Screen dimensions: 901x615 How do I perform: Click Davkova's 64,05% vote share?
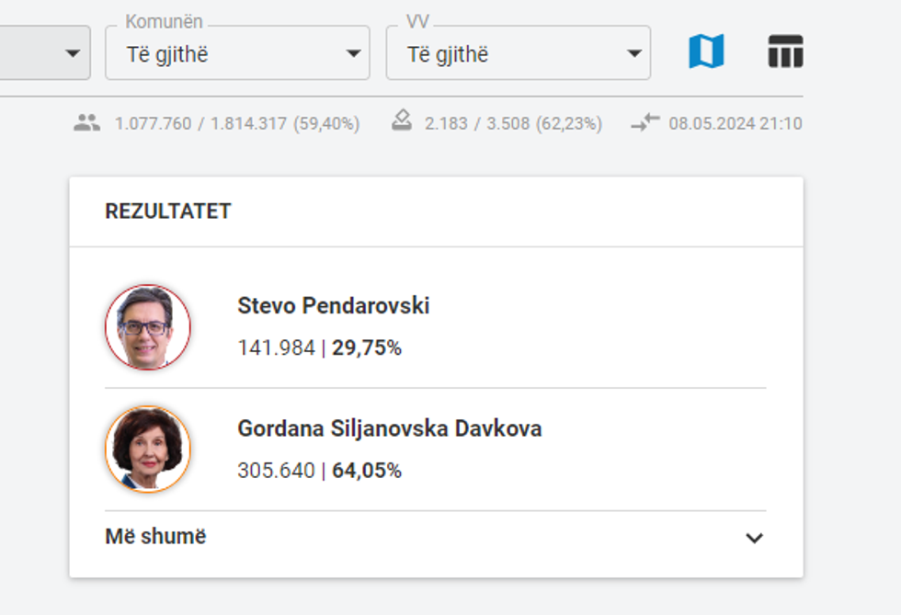click(x=367, y=471)
